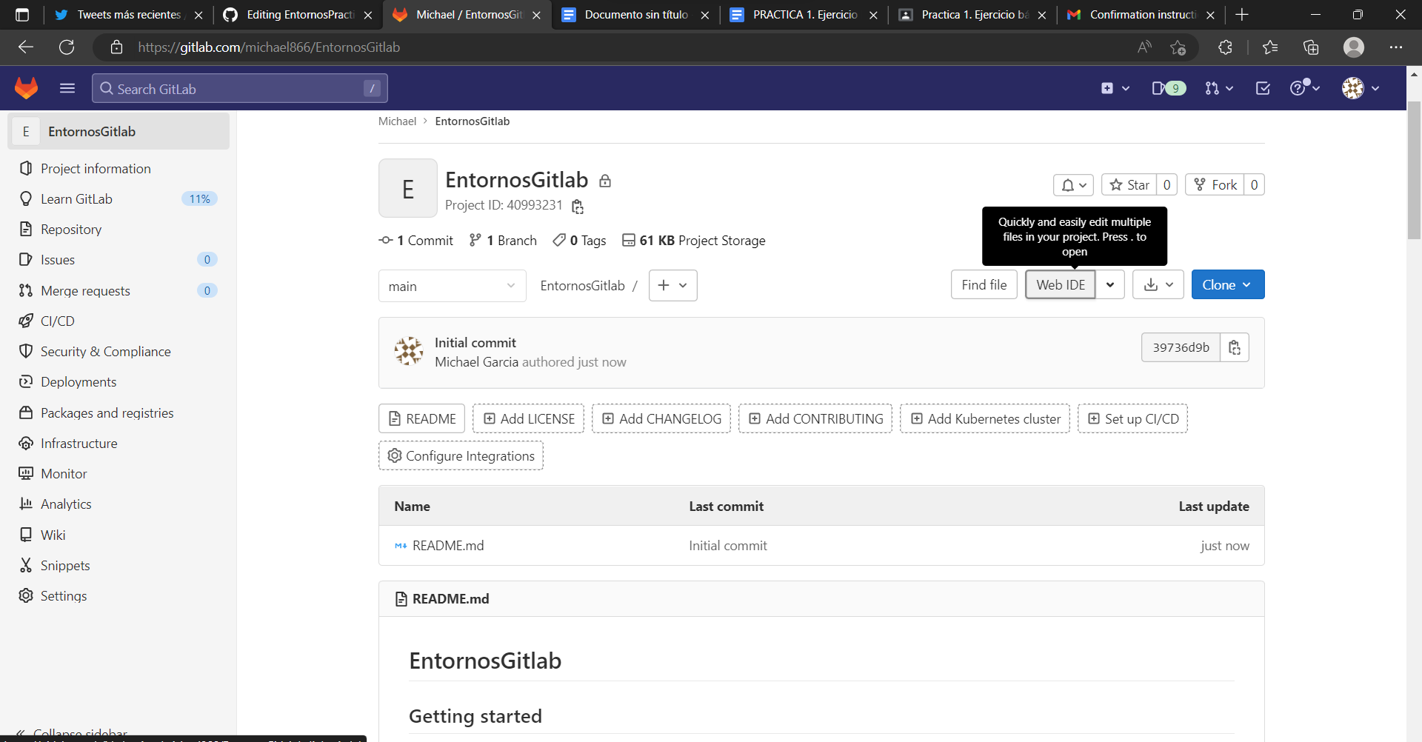Open the plus dropdown next to file path
The width and height of the screenshot is (1422, 742).
pyautogui.click(x=672, y=285)
